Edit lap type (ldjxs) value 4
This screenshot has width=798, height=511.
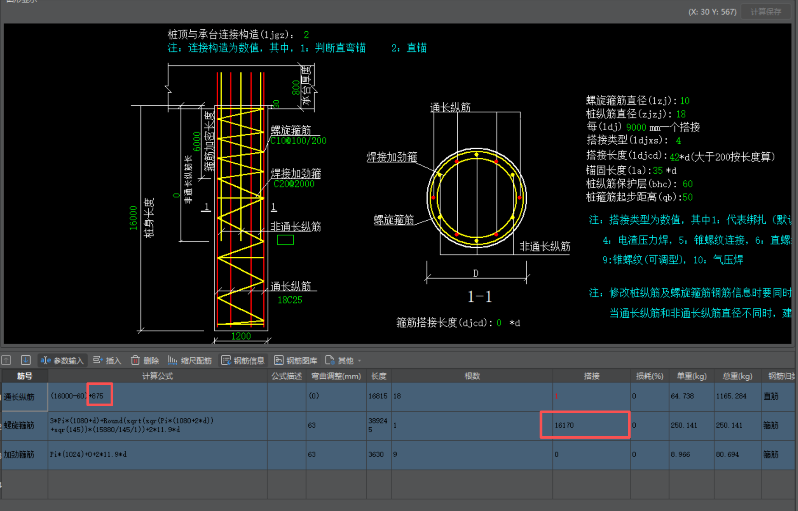[x=678, y=141]
